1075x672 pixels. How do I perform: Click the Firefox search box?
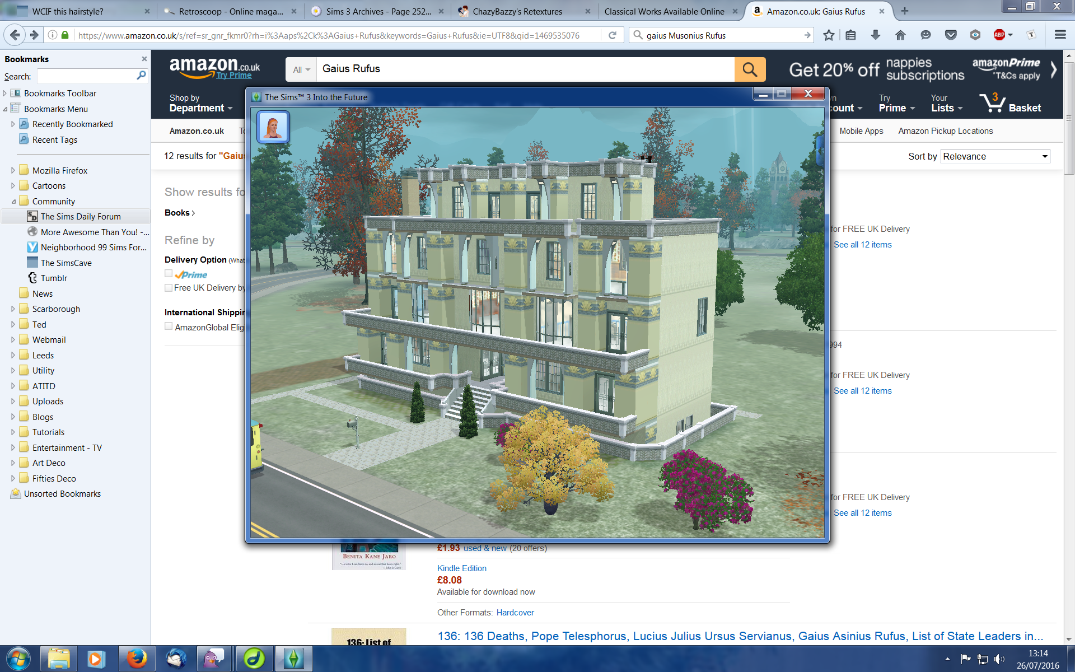tap(722, 35)
